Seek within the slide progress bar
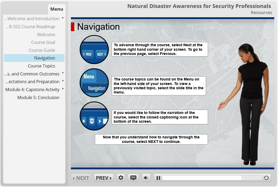Image resolution: width=278 pixels, height=187 pixels. [x=212, y=178]
